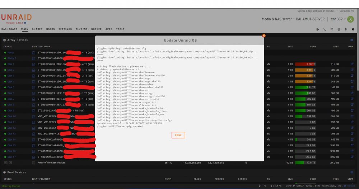Open the manual link in the footer
This screenshot has width=359, height=189.
351,186
